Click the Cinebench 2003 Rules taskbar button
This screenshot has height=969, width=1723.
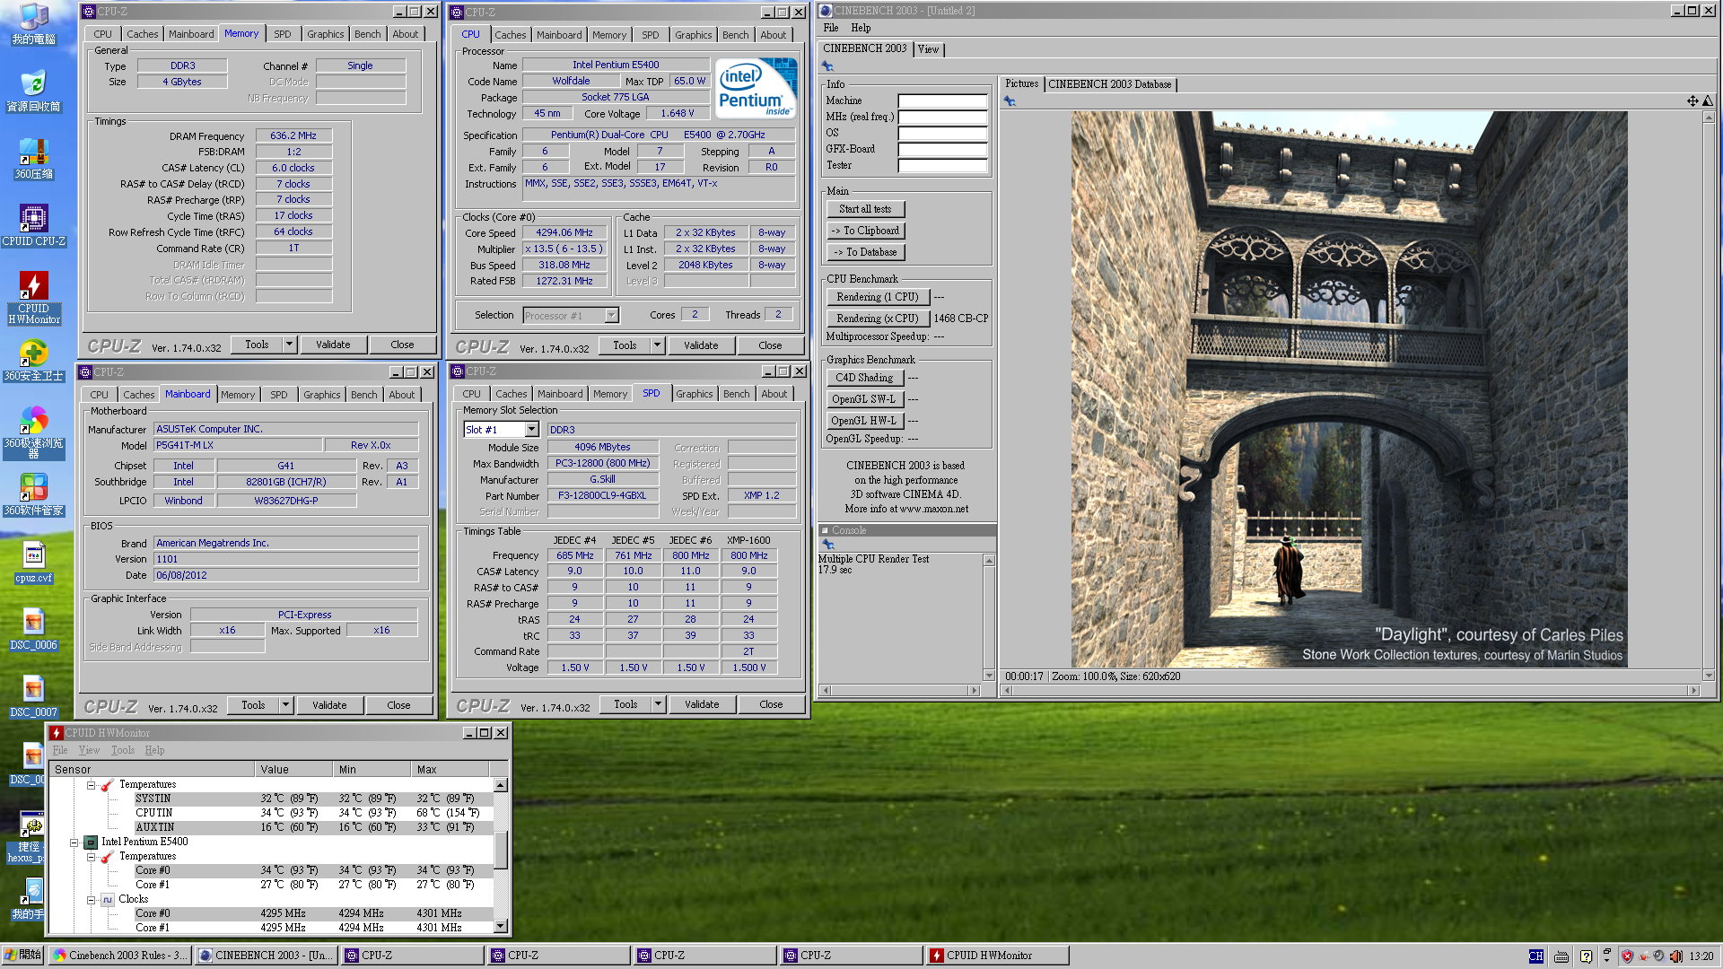pyautogui.click(x=120, y=956)
